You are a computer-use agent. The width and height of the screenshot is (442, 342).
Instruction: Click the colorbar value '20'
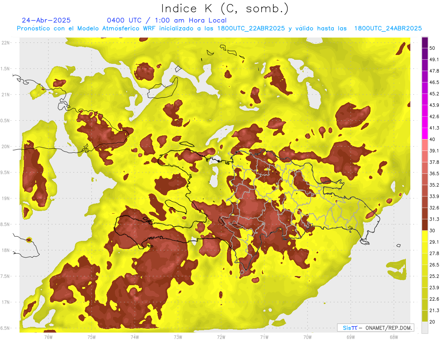432,322
